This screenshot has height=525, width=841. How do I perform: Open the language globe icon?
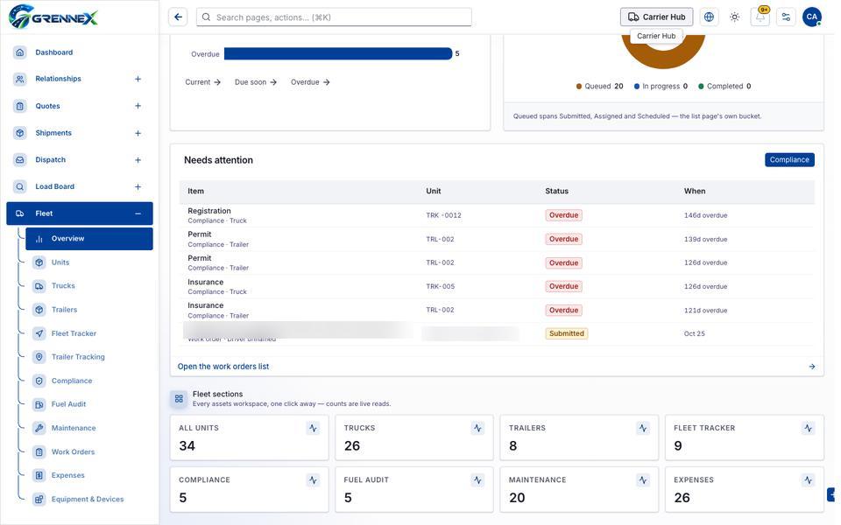point(709,17)
